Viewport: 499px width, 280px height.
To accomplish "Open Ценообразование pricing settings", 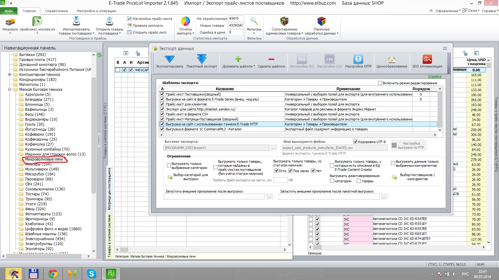I will 392,61.
